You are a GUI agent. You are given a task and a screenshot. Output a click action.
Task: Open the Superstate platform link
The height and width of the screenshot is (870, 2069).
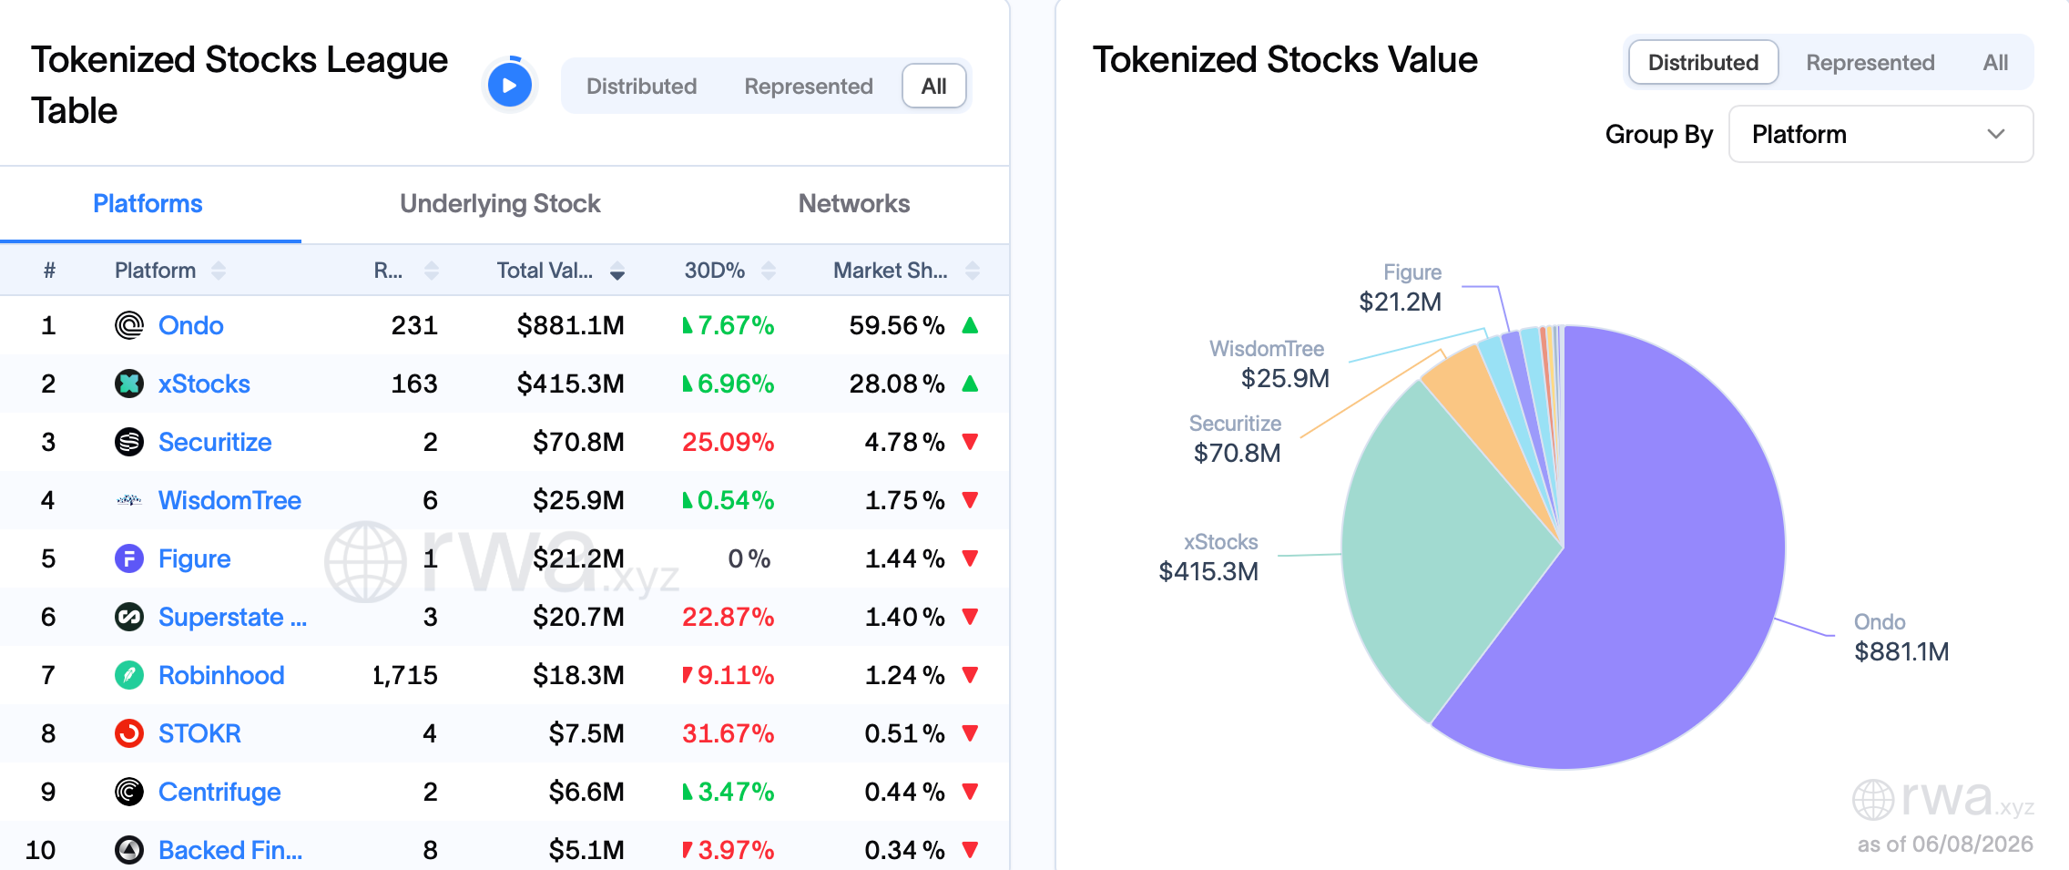pos(232,617)
